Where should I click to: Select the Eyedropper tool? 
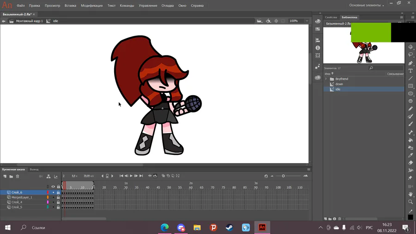click(x=410, y=155)
